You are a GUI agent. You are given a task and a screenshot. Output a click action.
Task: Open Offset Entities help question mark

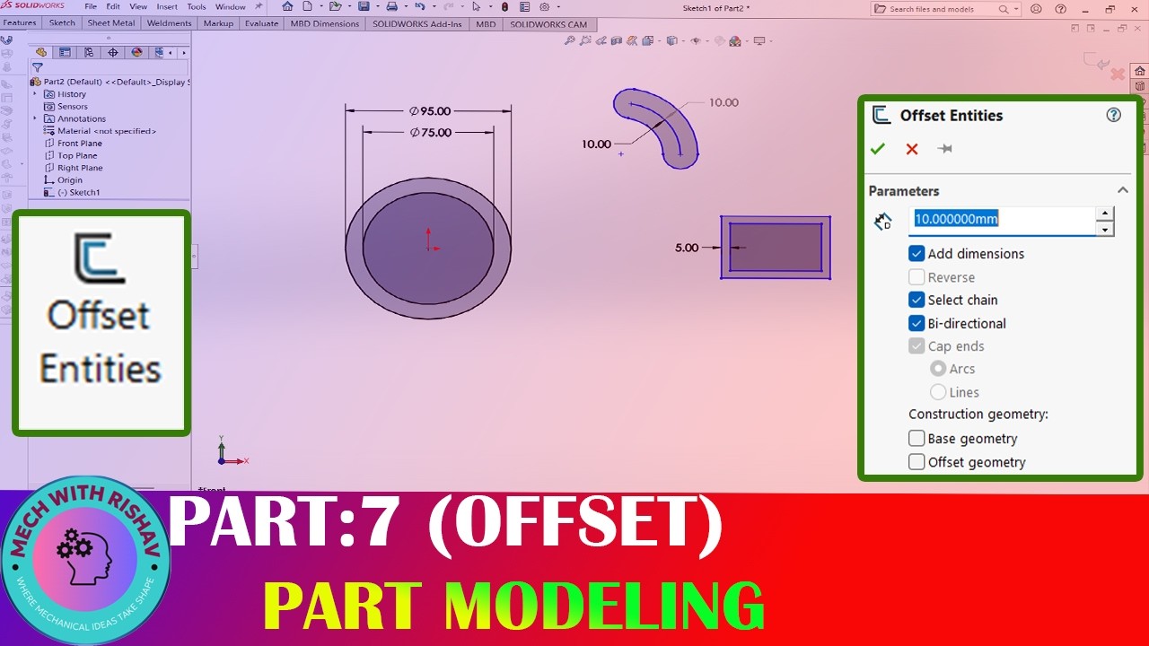click(x=1114, y=115)
